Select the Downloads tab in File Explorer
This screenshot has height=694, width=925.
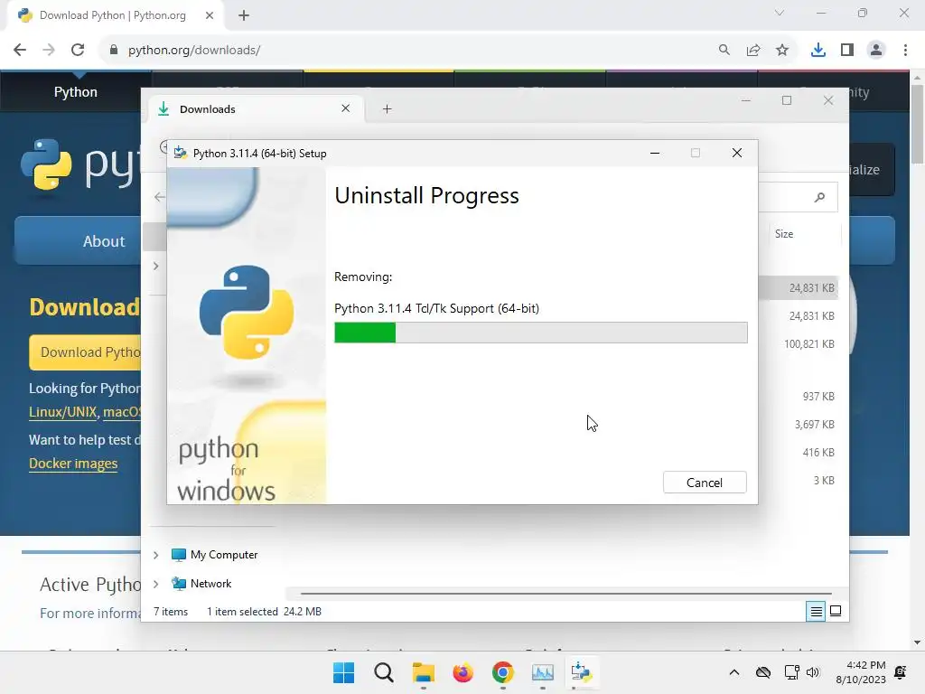[254, 108]
